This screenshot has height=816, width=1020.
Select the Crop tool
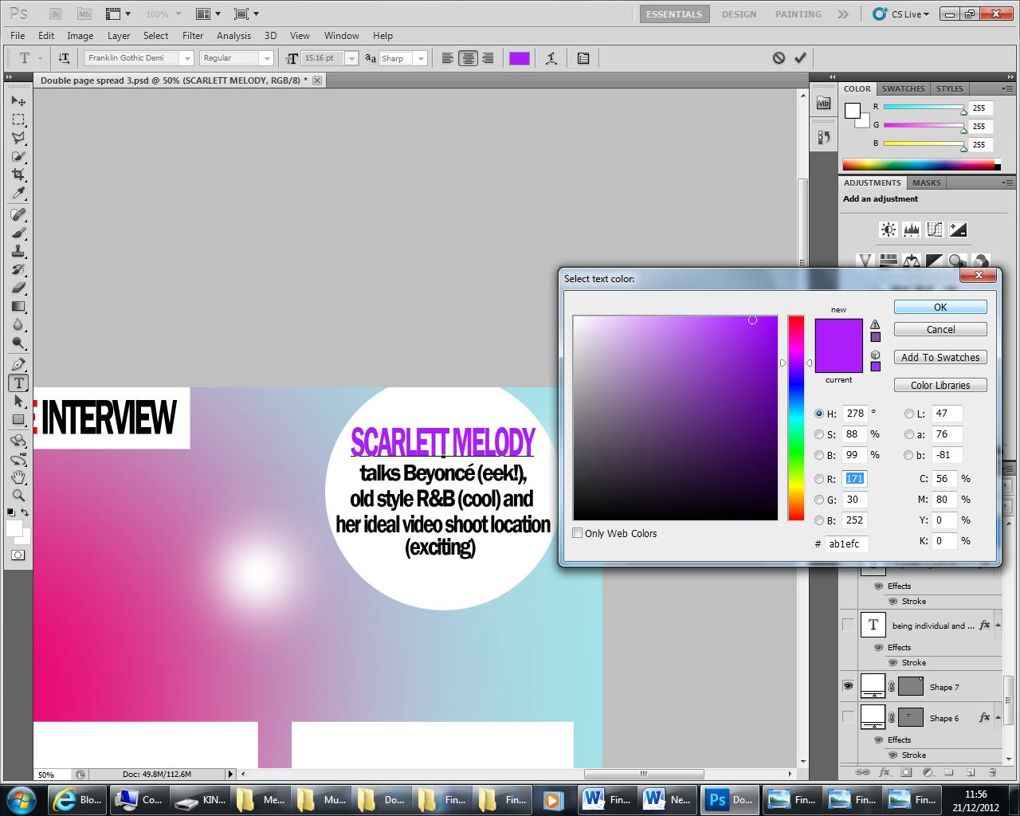click(18, 175)
